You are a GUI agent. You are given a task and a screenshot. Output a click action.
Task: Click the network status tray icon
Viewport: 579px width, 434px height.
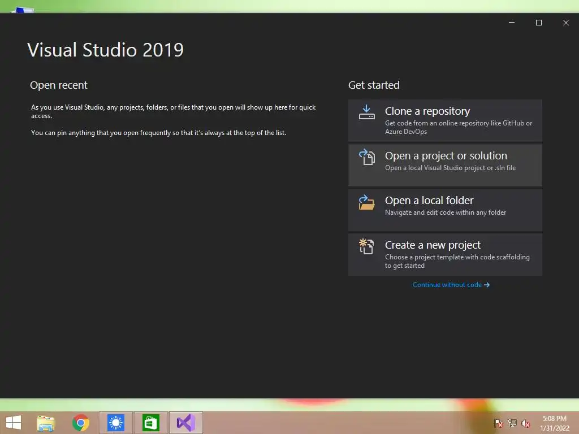(x=512, y=423)
